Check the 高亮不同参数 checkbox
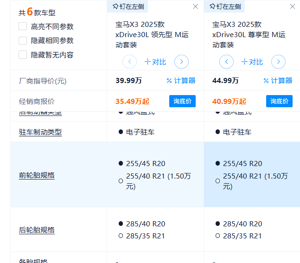 pyautogui.click(x=23, y=26)
